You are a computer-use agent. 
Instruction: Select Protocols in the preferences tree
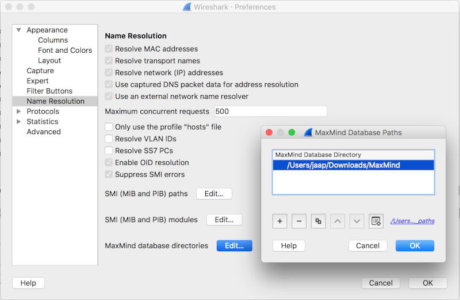click(x=43, y=111)
